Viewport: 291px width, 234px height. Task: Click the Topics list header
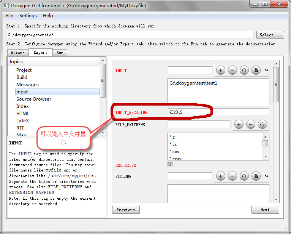point(54,62)
